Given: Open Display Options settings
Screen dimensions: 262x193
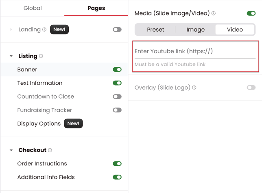Looking at the screenshot, I should click(39, 124).
